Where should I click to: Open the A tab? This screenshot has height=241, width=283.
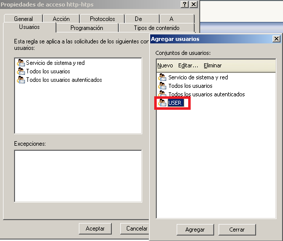172,19
